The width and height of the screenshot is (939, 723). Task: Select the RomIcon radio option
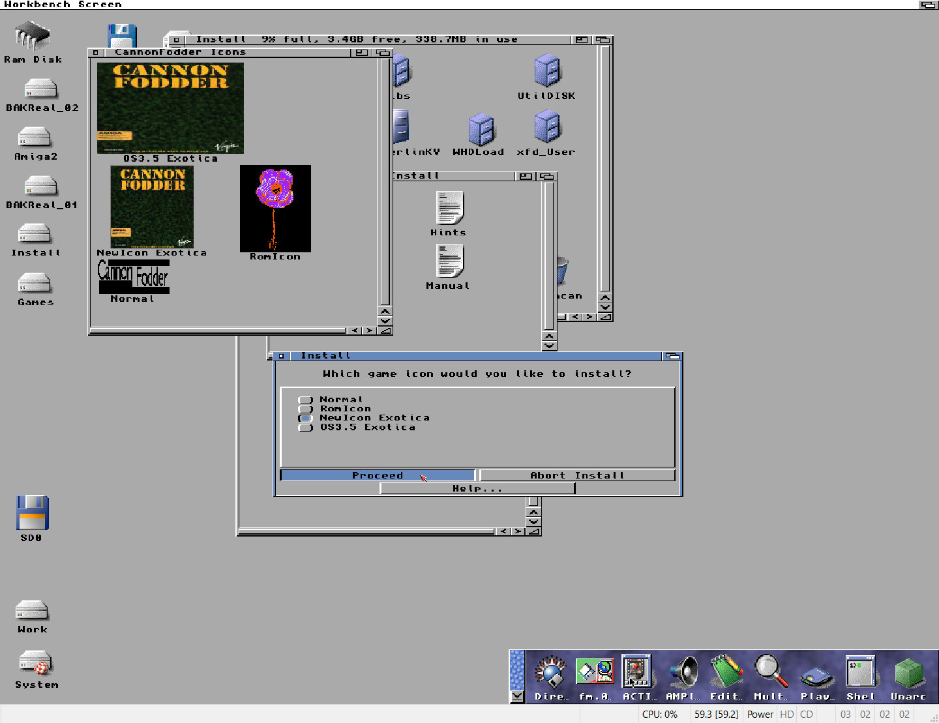[305, 409]
